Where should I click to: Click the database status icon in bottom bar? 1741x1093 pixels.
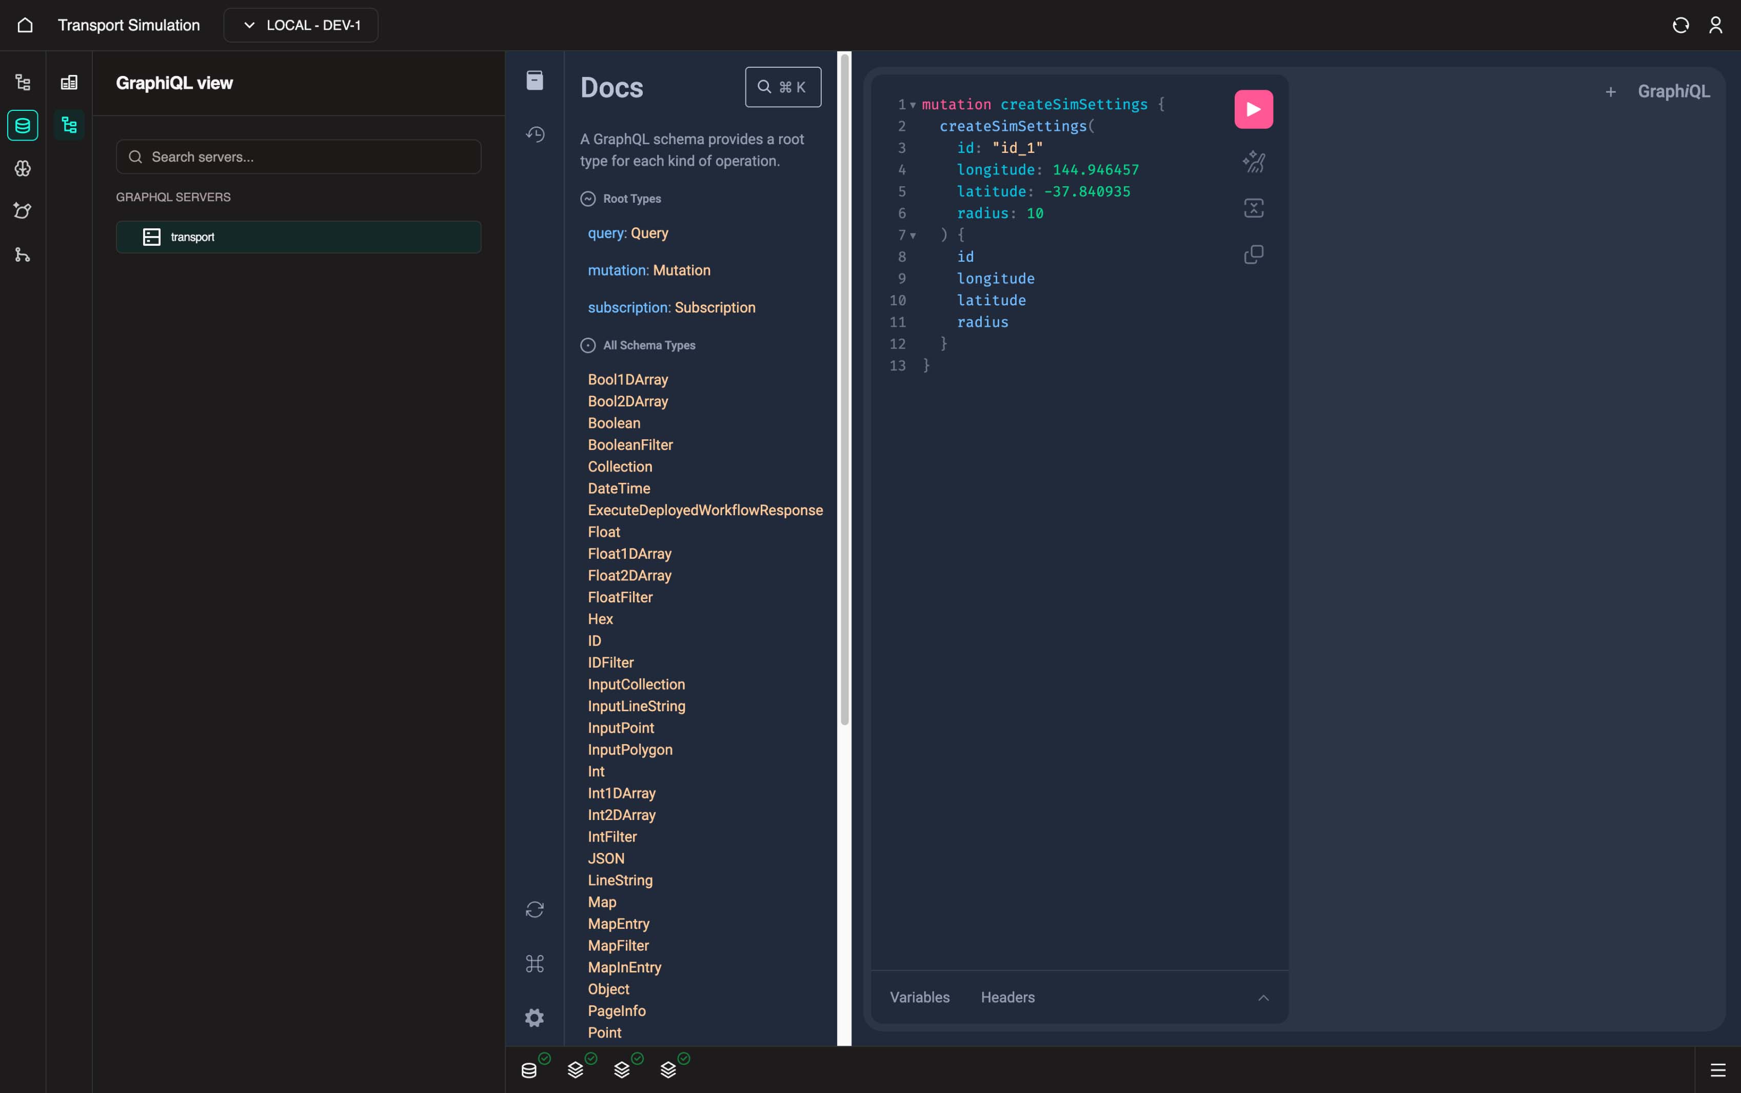(529, 1070)
